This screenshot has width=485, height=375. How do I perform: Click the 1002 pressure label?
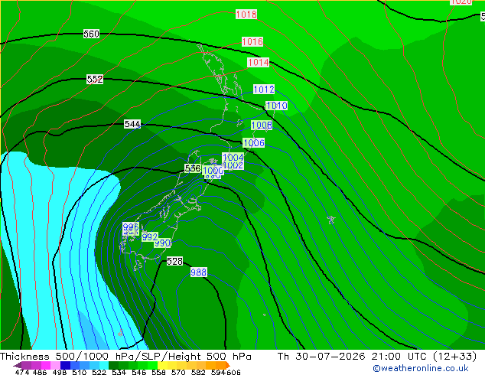pos(233,165)
